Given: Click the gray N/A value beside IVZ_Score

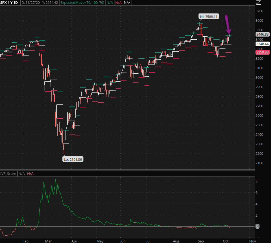Looking at the screenshot, I should point(21,173).
